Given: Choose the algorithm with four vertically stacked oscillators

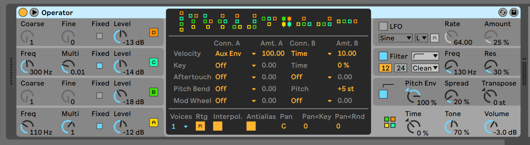Looking at the screenshot, I should pyautogui.click(x=182, y=21).
